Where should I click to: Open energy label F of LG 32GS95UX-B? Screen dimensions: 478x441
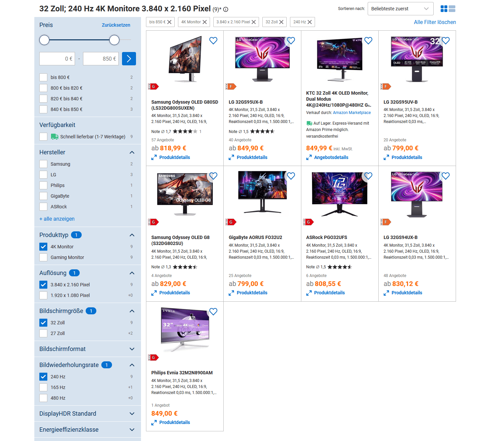coord(231,87)
